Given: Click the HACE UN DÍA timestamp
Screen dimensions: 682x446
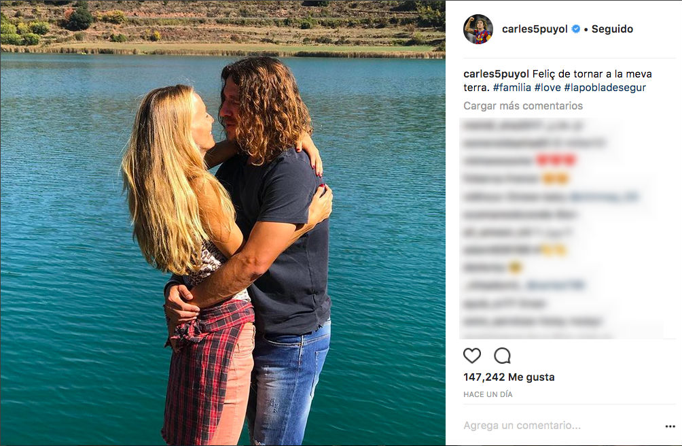Looking at the screenshot, I should coord(488,394).
